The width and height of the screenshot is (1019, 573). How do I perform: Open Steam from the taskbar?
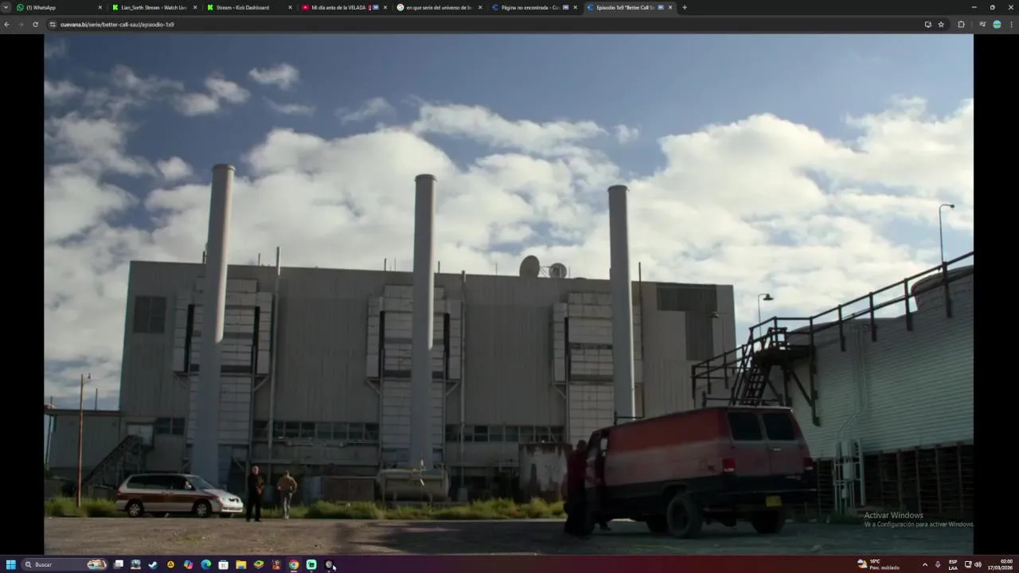[x=153, y=564]
